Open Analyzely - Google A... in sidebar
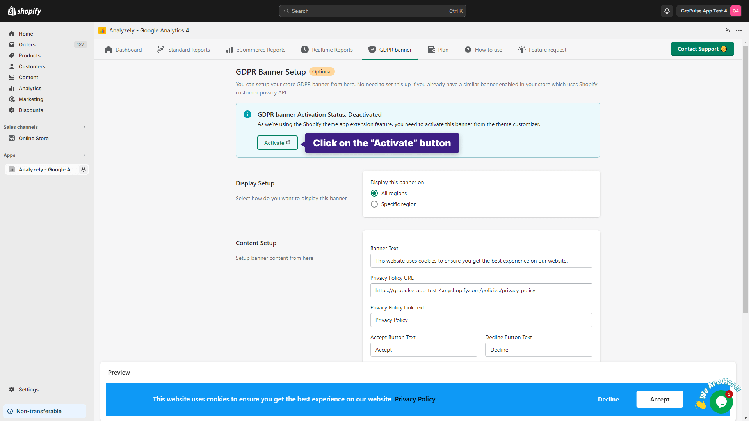 (x=47, y=169)
